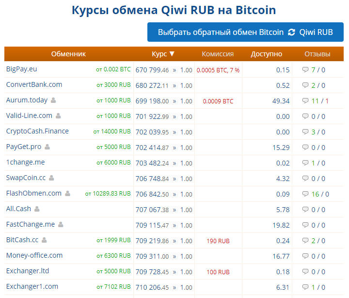Viewport: 349px width, 298px height.
Task: Open ConvertBank.com exchanger link
Action: click(34, 85)
